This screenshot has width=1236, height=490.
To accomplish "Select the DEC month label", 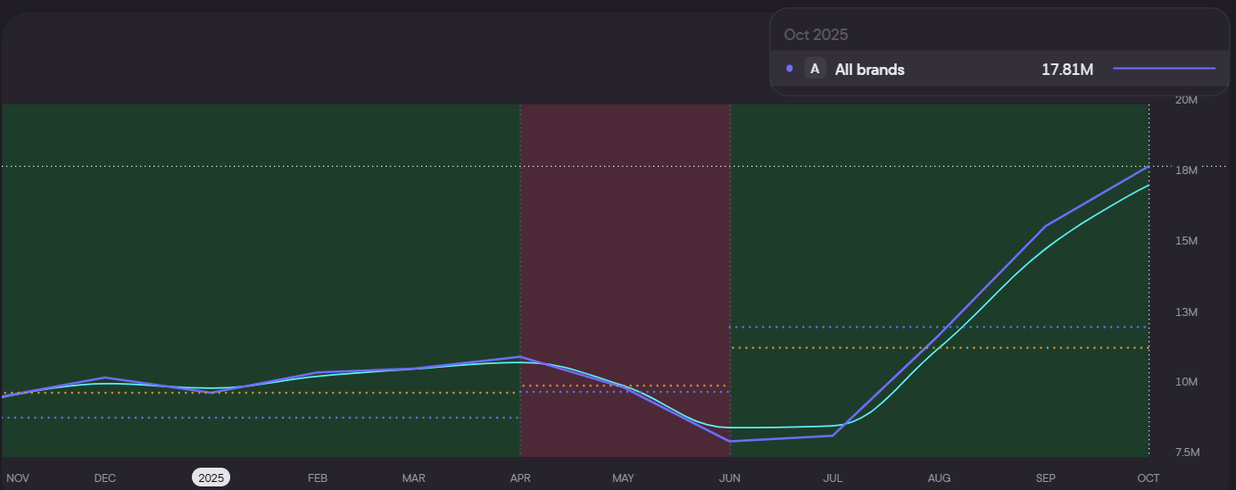I will point(105,478).
